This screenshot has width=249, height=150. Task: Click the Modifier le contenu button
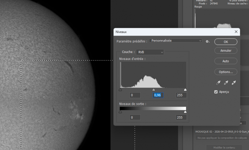tap(224, 148)
